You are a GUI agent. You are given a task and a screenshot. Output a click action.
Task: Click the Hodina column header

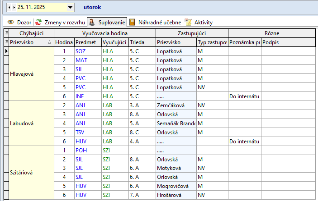point(64,42)
